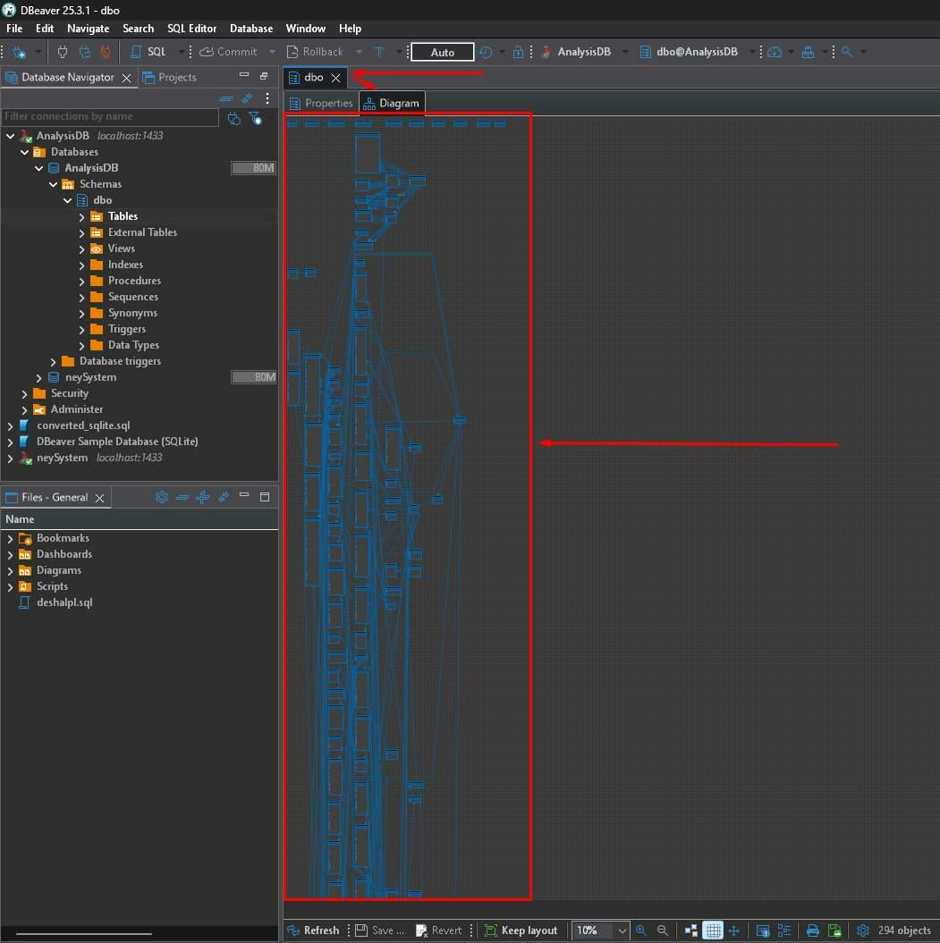Enable Keep layout for the diagram
Screen dimensions: 940x943
click(522, 930)
